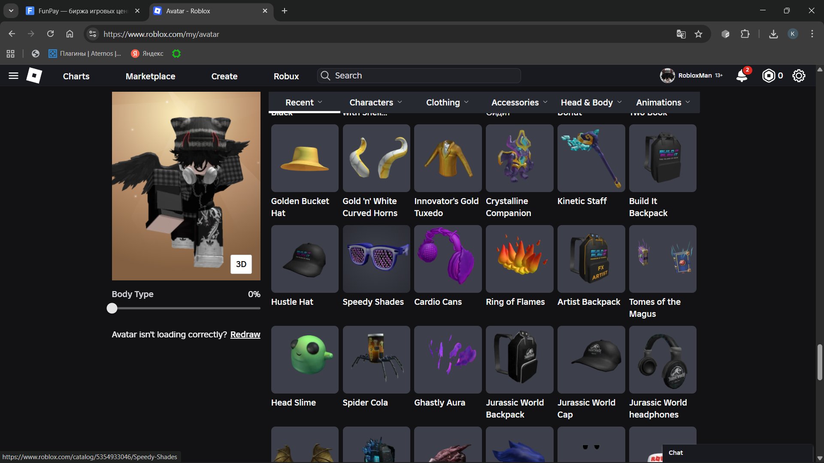Toggle the avatar 3D view button

click(x=241, y=264)
